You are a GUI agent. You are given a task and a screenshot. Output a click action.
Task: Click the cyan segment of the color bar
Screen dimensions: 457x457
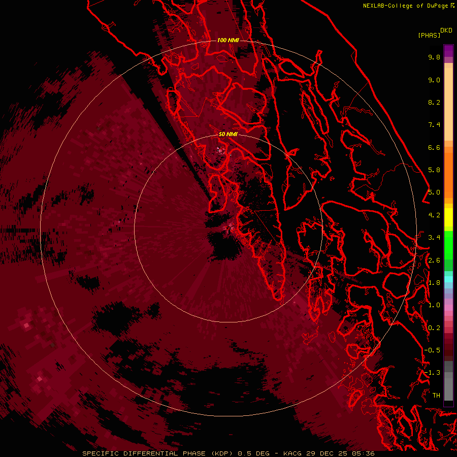pos(448,279)
